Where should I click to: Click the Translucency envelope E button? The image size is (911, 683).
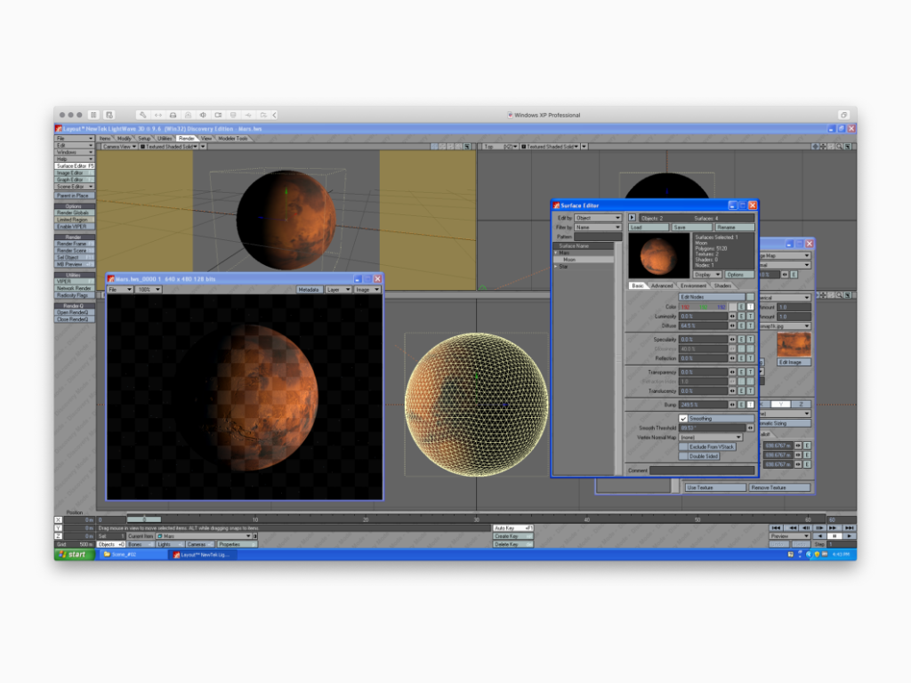pos(741,391)
